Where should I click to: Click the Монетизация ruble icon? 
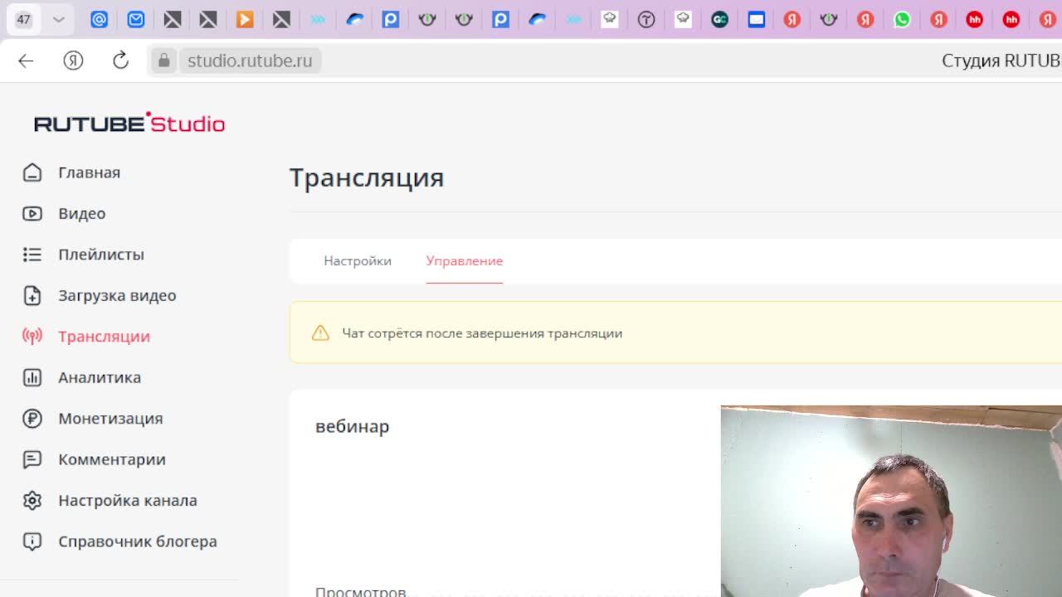tap(32, 419)
